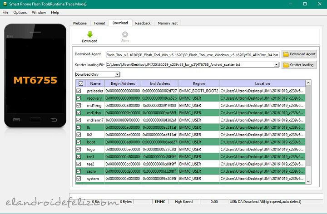Viewport: 327px width, 214px height.
Task: Switch to the Welcome tab
Action: (79, 23)
